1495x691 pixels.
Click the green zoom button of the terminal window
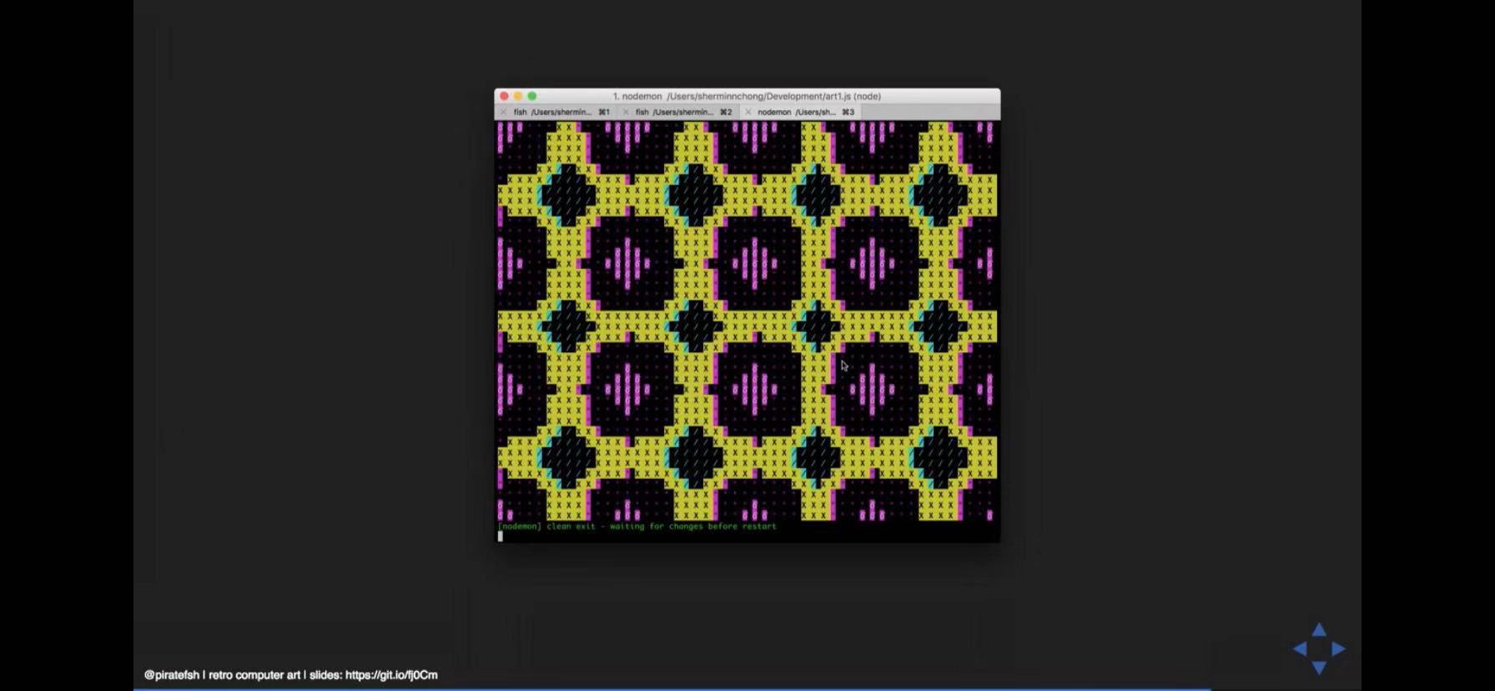tap(532, 96)
